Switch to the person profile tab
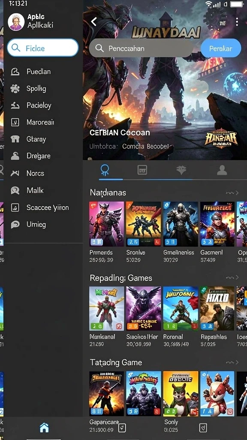The width and height of the screenshot is (247, 440). (x=222, y=170)
